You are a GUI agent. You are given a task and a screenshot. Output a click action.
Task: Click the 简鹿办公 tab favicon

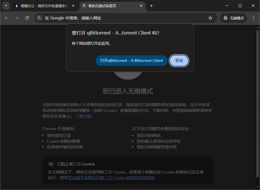(16, 6)
